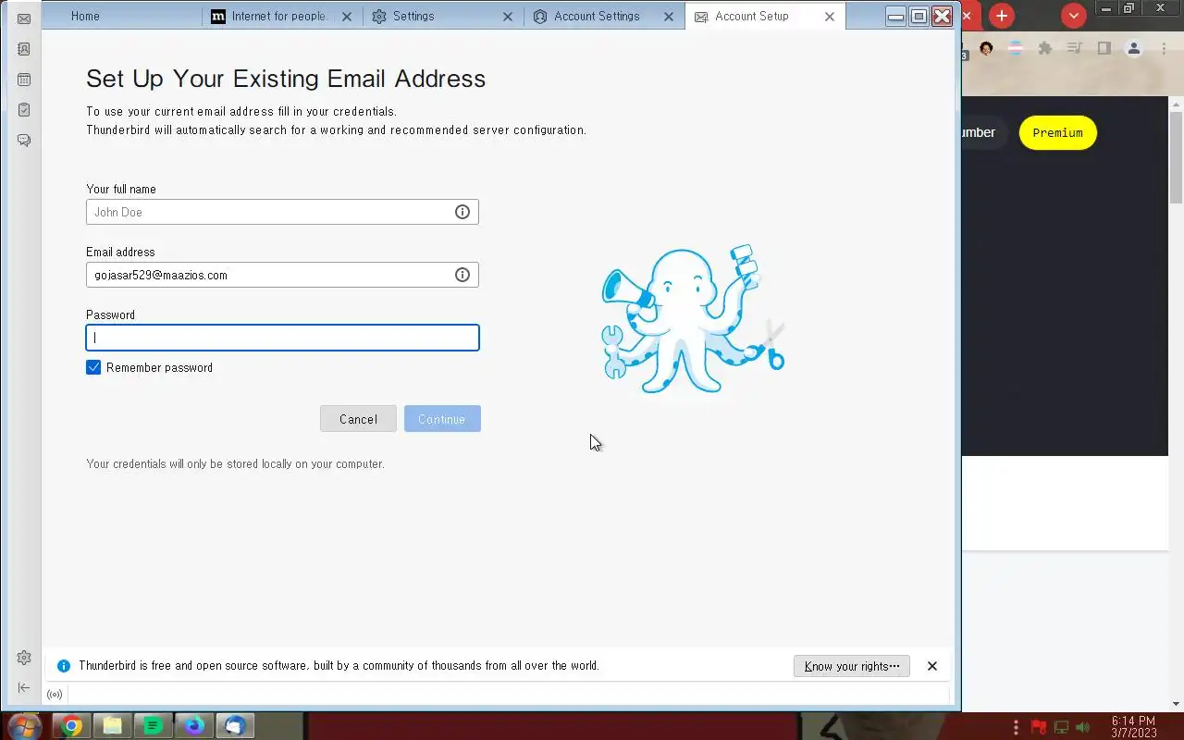Open the Calendar space icon
The image size is (1184, 740).
[24, 80]
